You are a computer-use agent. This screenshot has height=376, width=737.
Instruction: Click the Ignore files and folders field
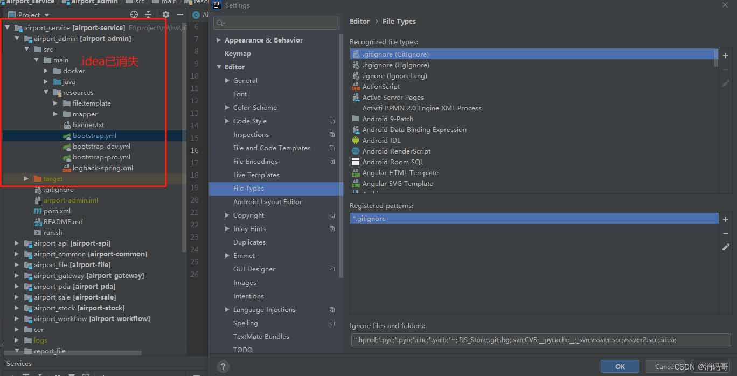[x=540, y=339]
